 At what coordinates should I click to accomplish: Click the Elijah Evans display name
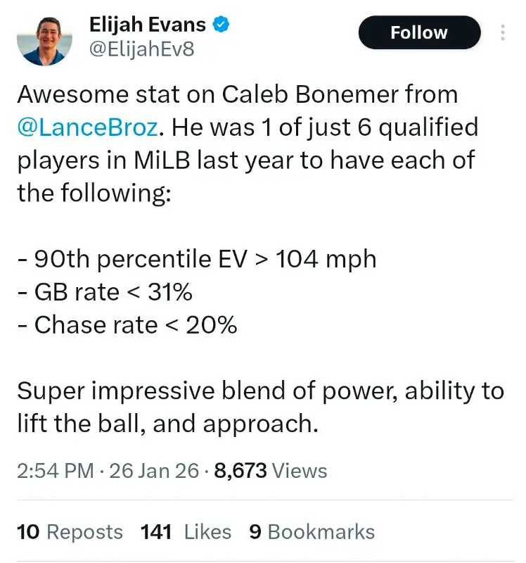(148, 25)
